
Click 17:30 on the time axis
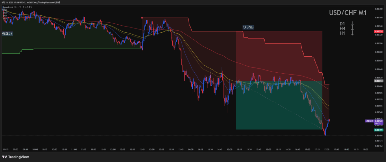pyautogui.click(x=326, y=149)
